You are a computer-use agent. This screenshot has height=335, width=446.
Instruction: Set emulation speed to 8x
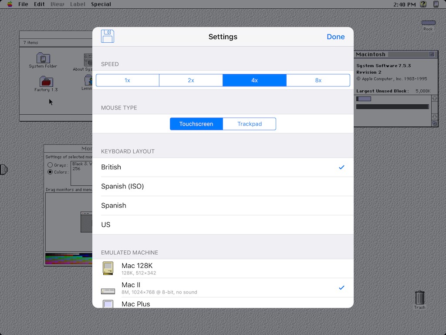point(318,80)
